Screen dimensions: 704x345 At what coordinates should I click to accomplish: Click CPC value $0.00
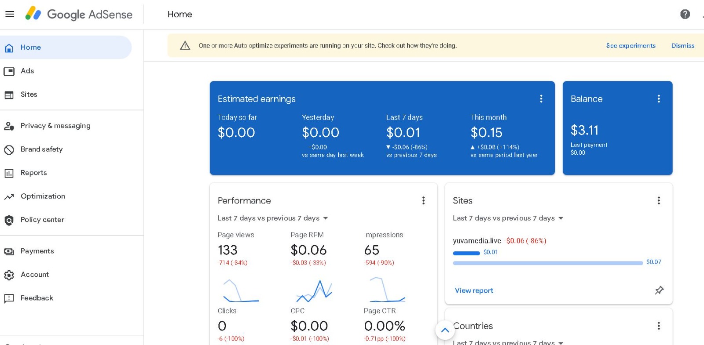point(309,326)
